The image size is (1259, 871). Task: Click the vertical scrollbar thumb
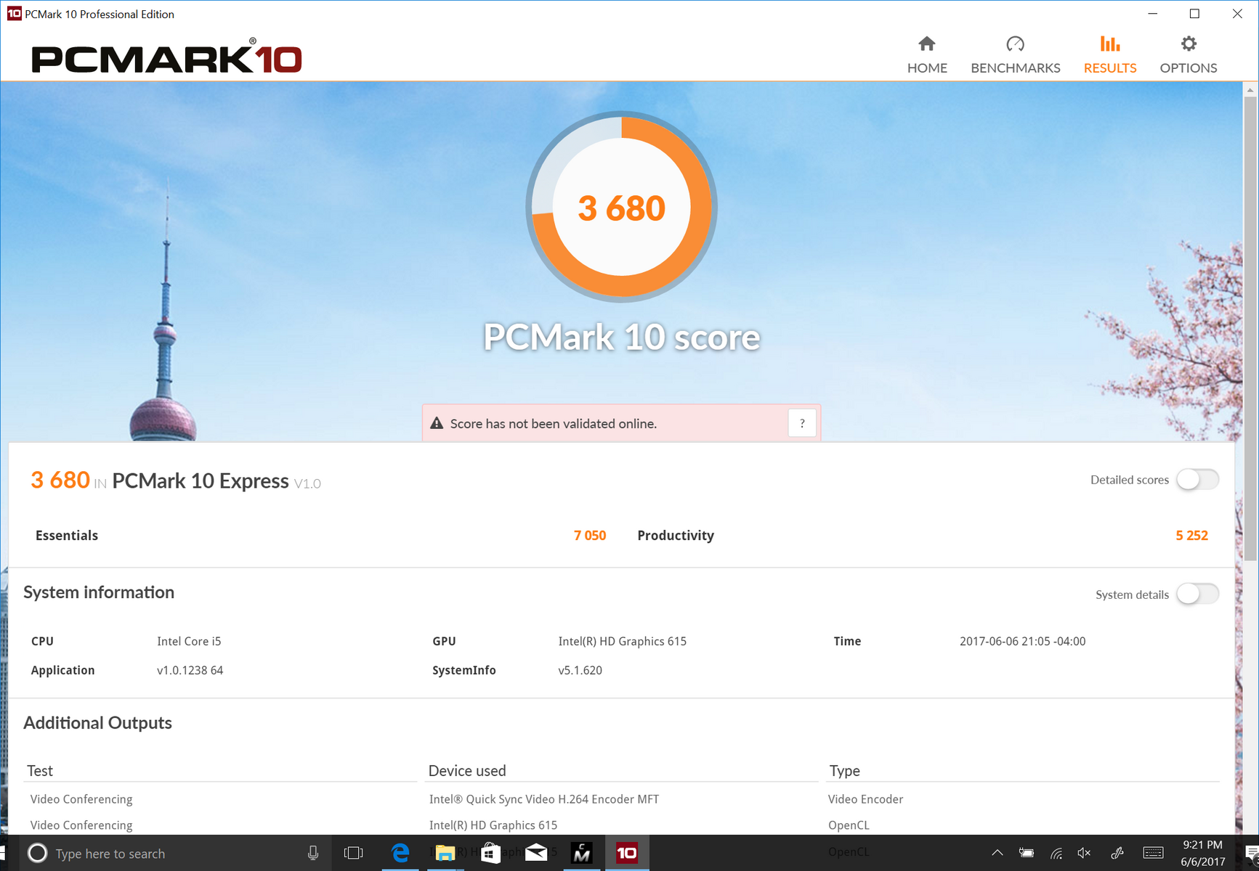click(1250, 328)
